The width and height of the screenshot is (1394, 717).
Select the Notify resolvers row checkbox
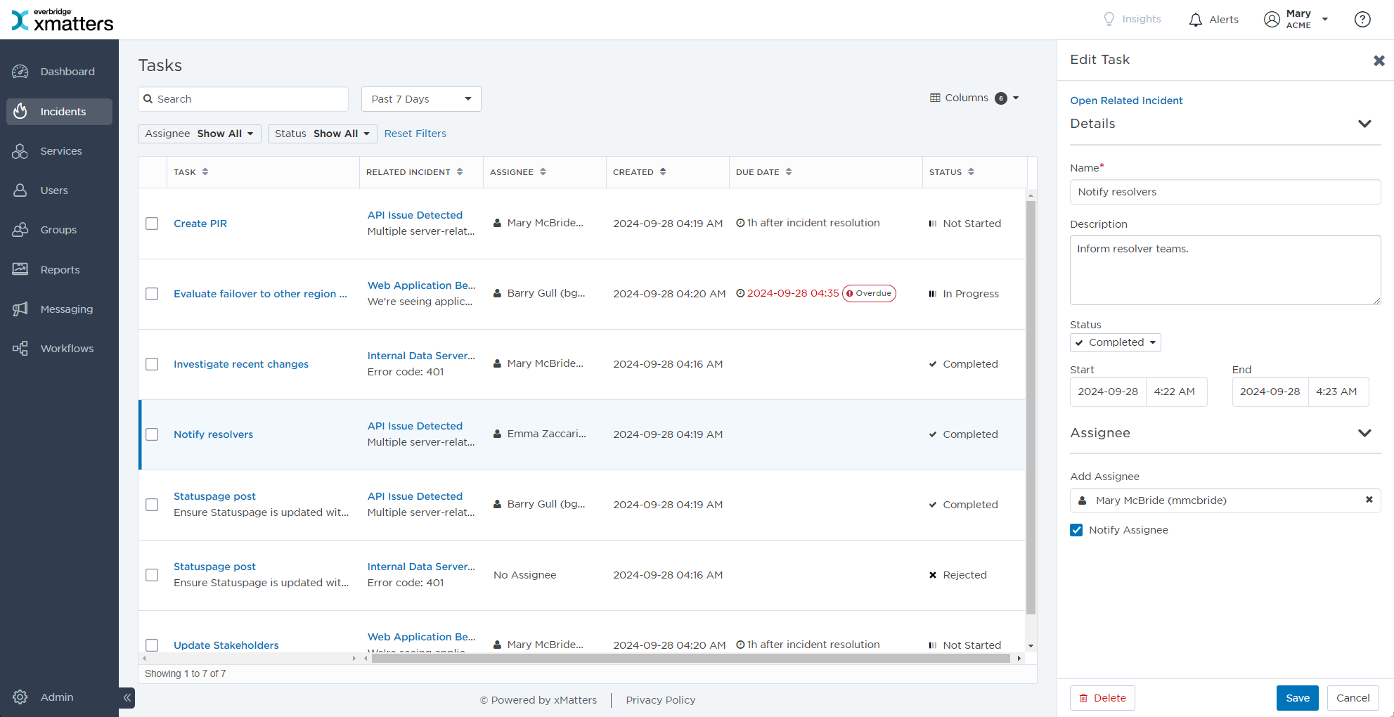point(152,434)
